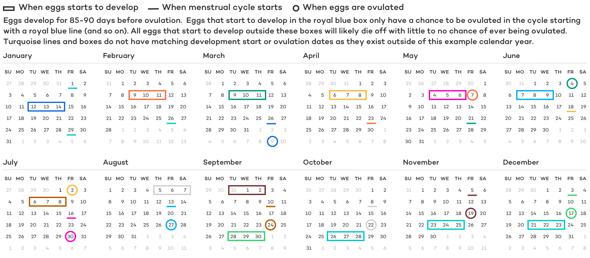This screenshot has height=258, width=590.
Task: Click the September month heading
Action: pos(222,162)
